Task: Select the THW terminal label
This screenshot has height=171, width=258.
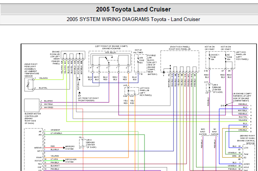Action: pos(246,155)
